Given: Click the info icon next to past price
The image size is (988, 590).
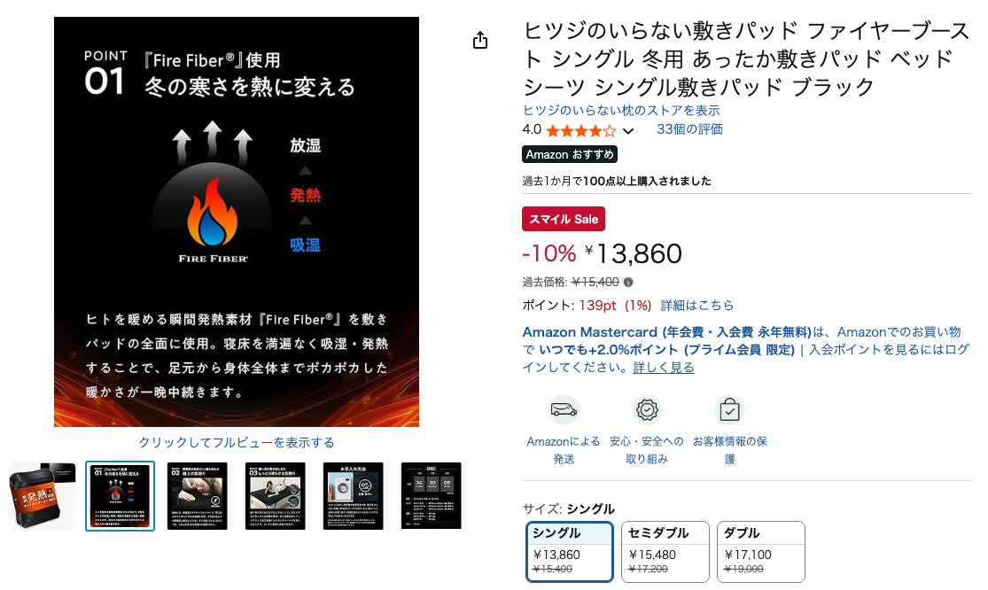Looking at the screenshot, I should 628,282.
